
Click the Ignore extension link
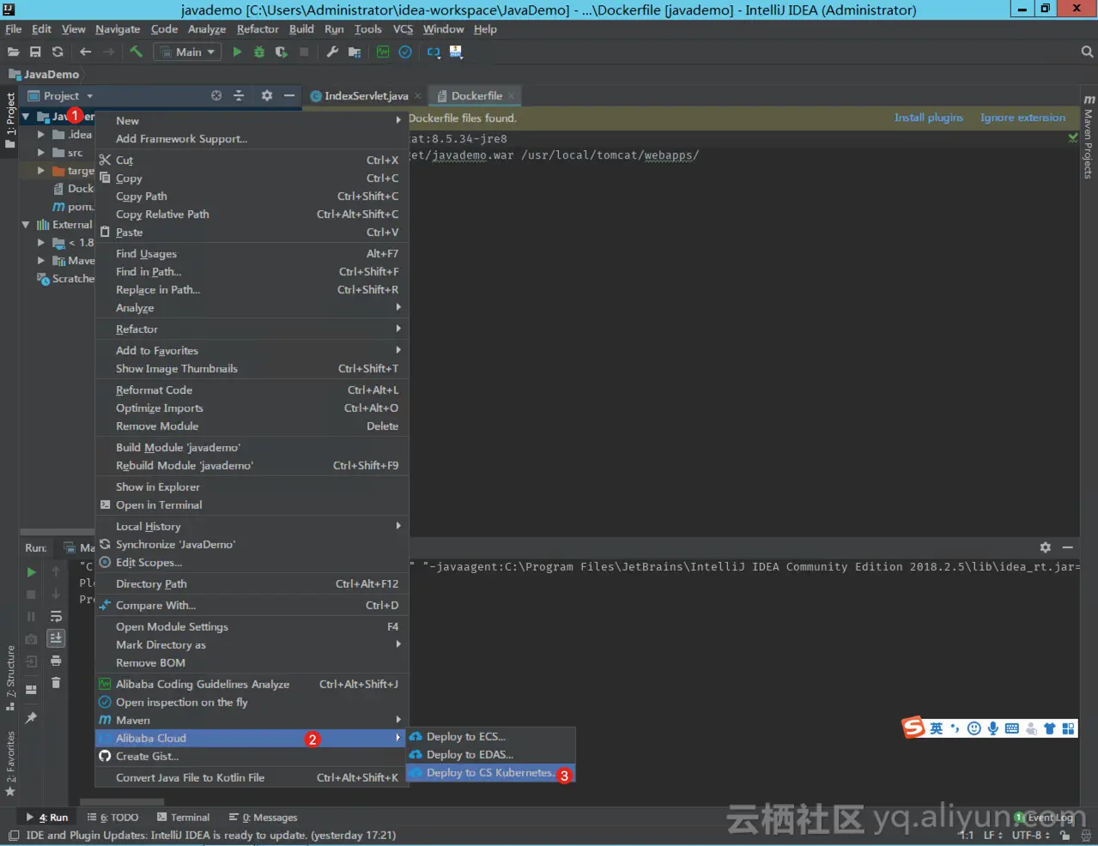(x=1022, y=118)
